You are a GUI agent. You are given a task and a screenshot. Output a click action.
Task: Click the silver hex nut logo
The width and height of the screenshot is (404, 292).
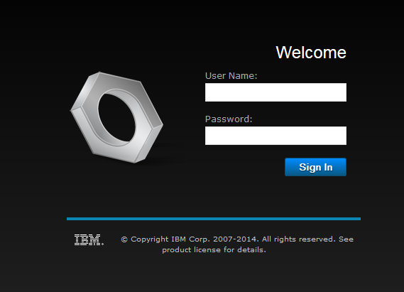[x=116, y=117]
